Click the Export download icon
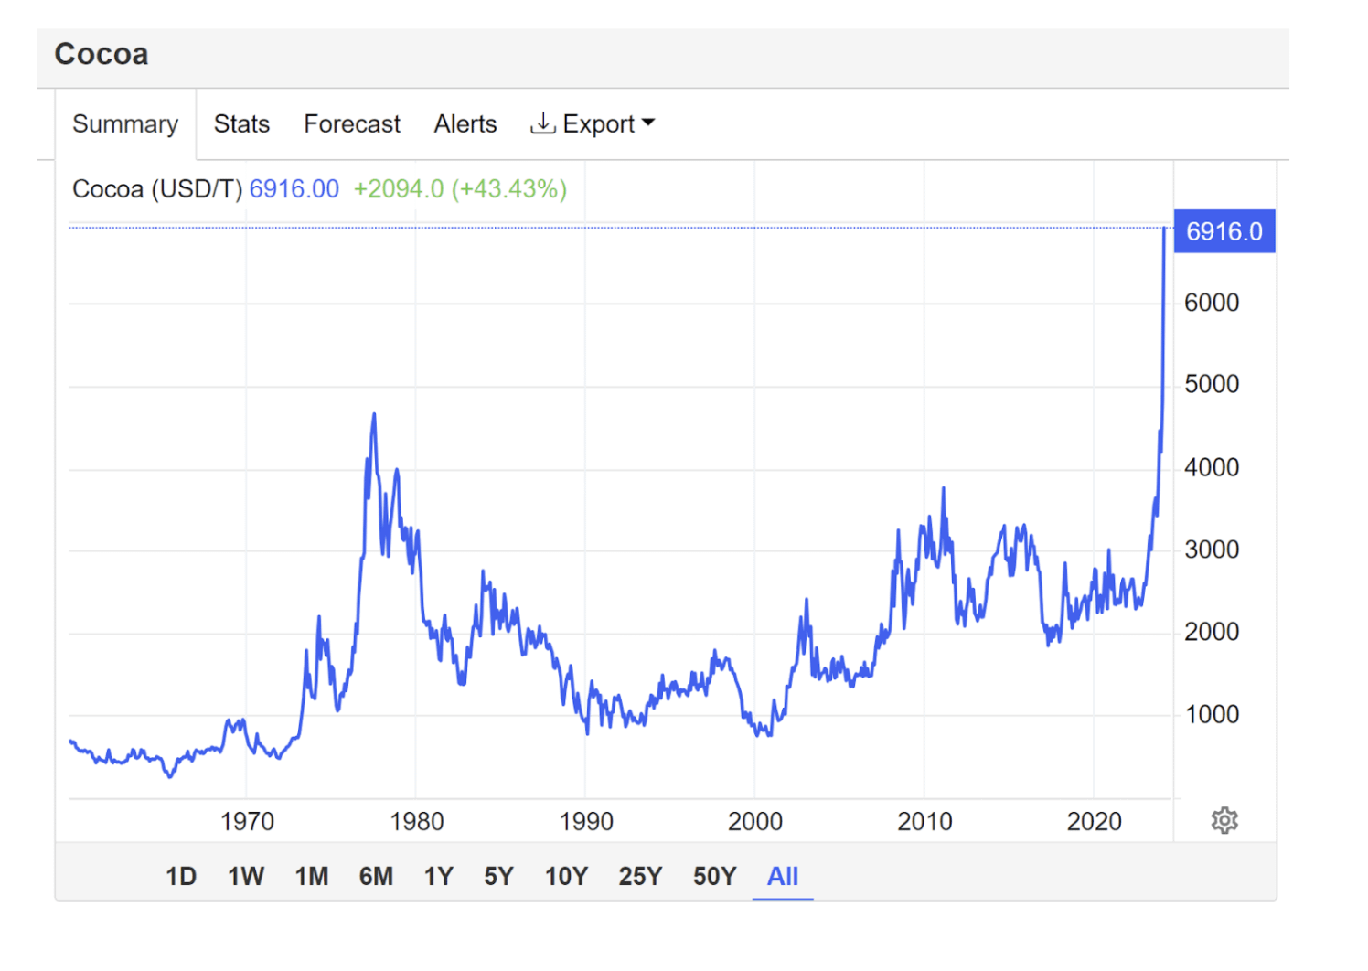 (x=543, y=123)
